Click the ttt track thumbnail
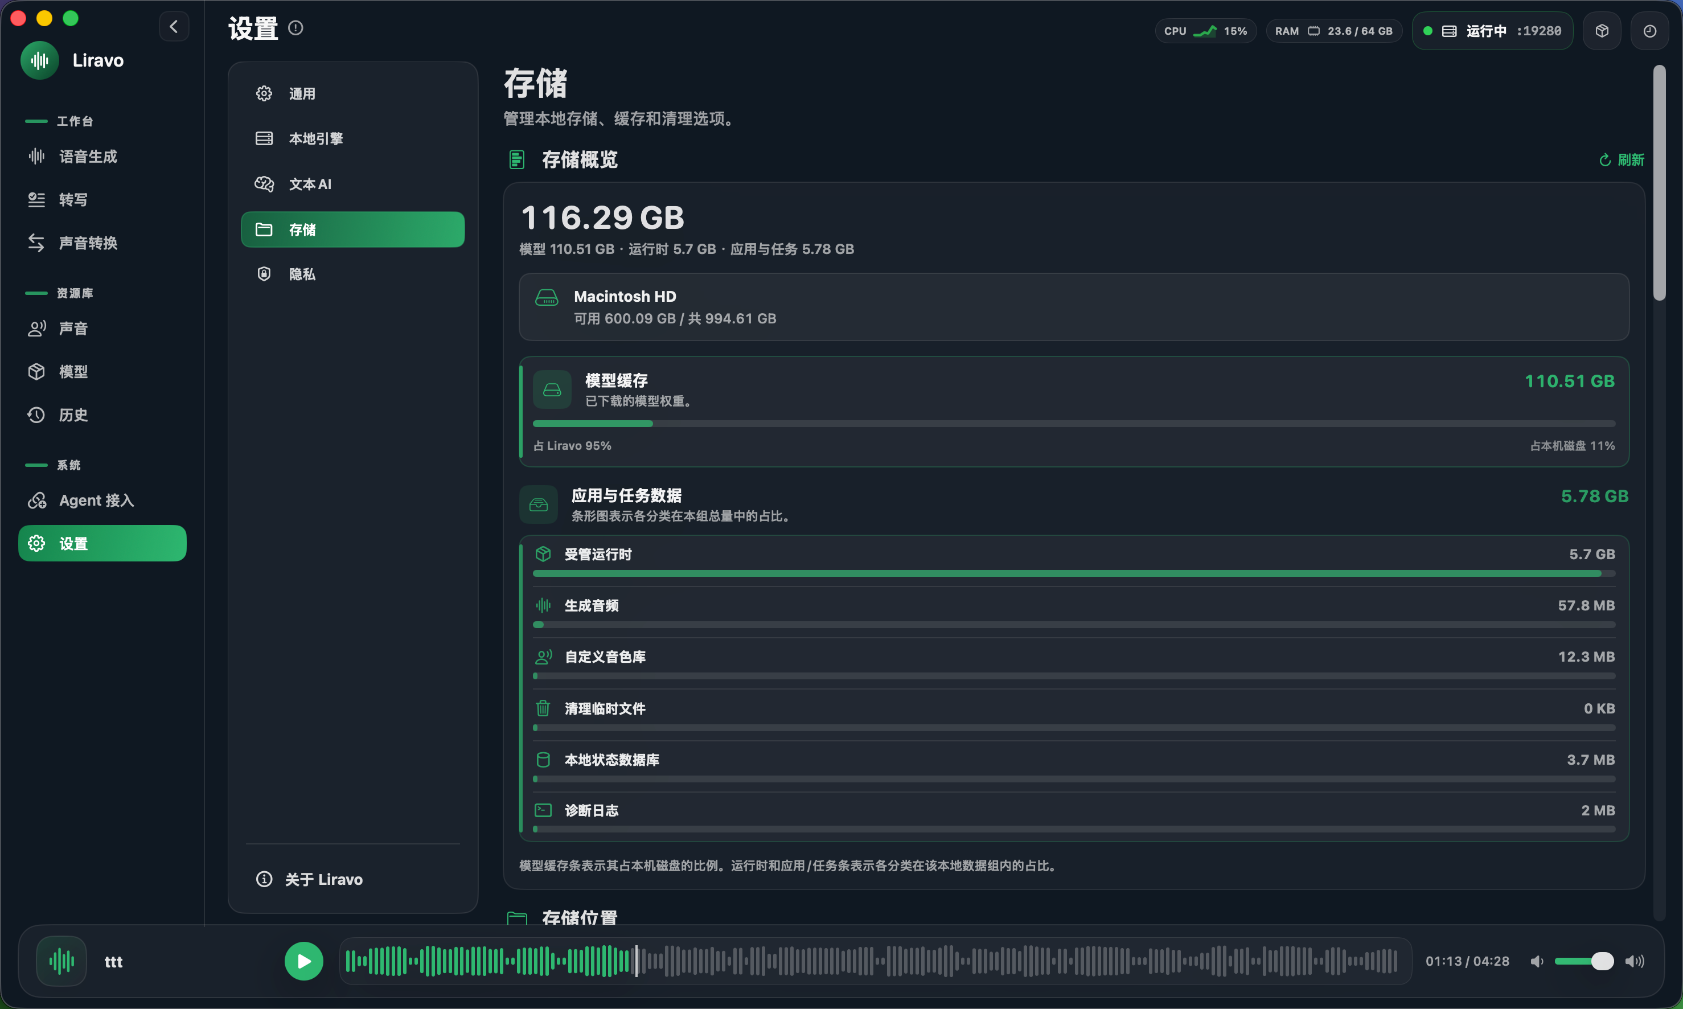This screenshot has width=1683, height=1009. 61,961
